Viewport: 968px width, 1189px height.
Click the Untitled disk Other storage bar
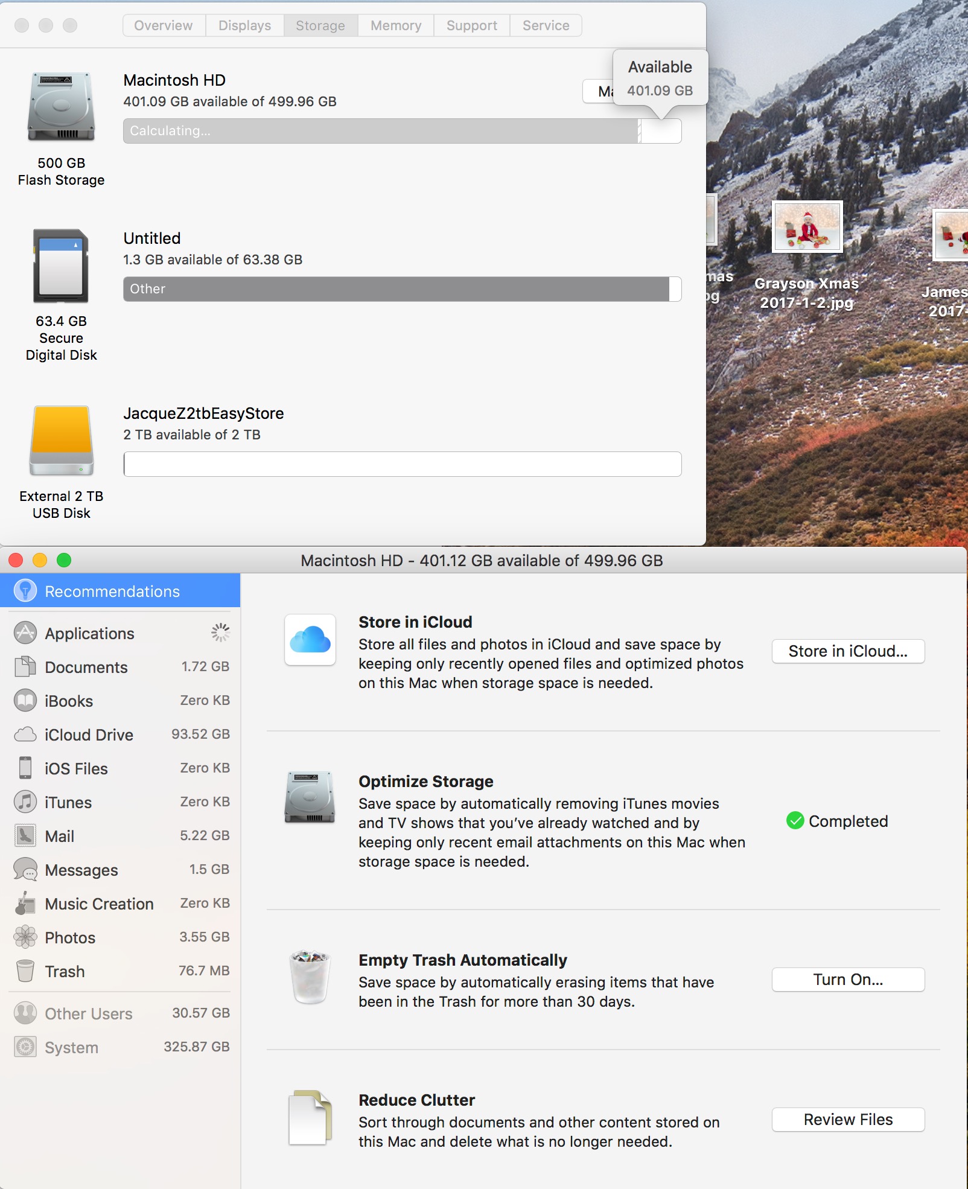(403, 289)
